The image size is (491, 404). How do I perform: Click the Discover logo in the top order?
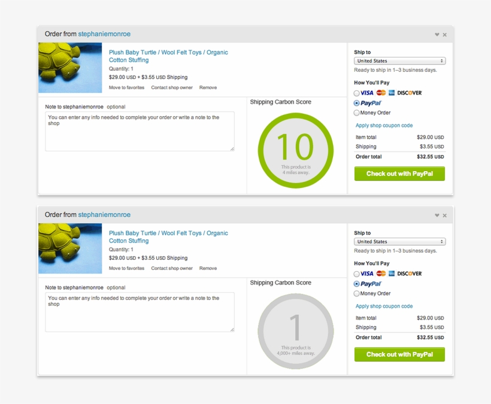410,93
